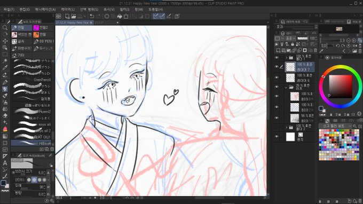Screen dimensions: 363x204
Task: Expand layer folder 2 chevron
Action: [286, 127]
